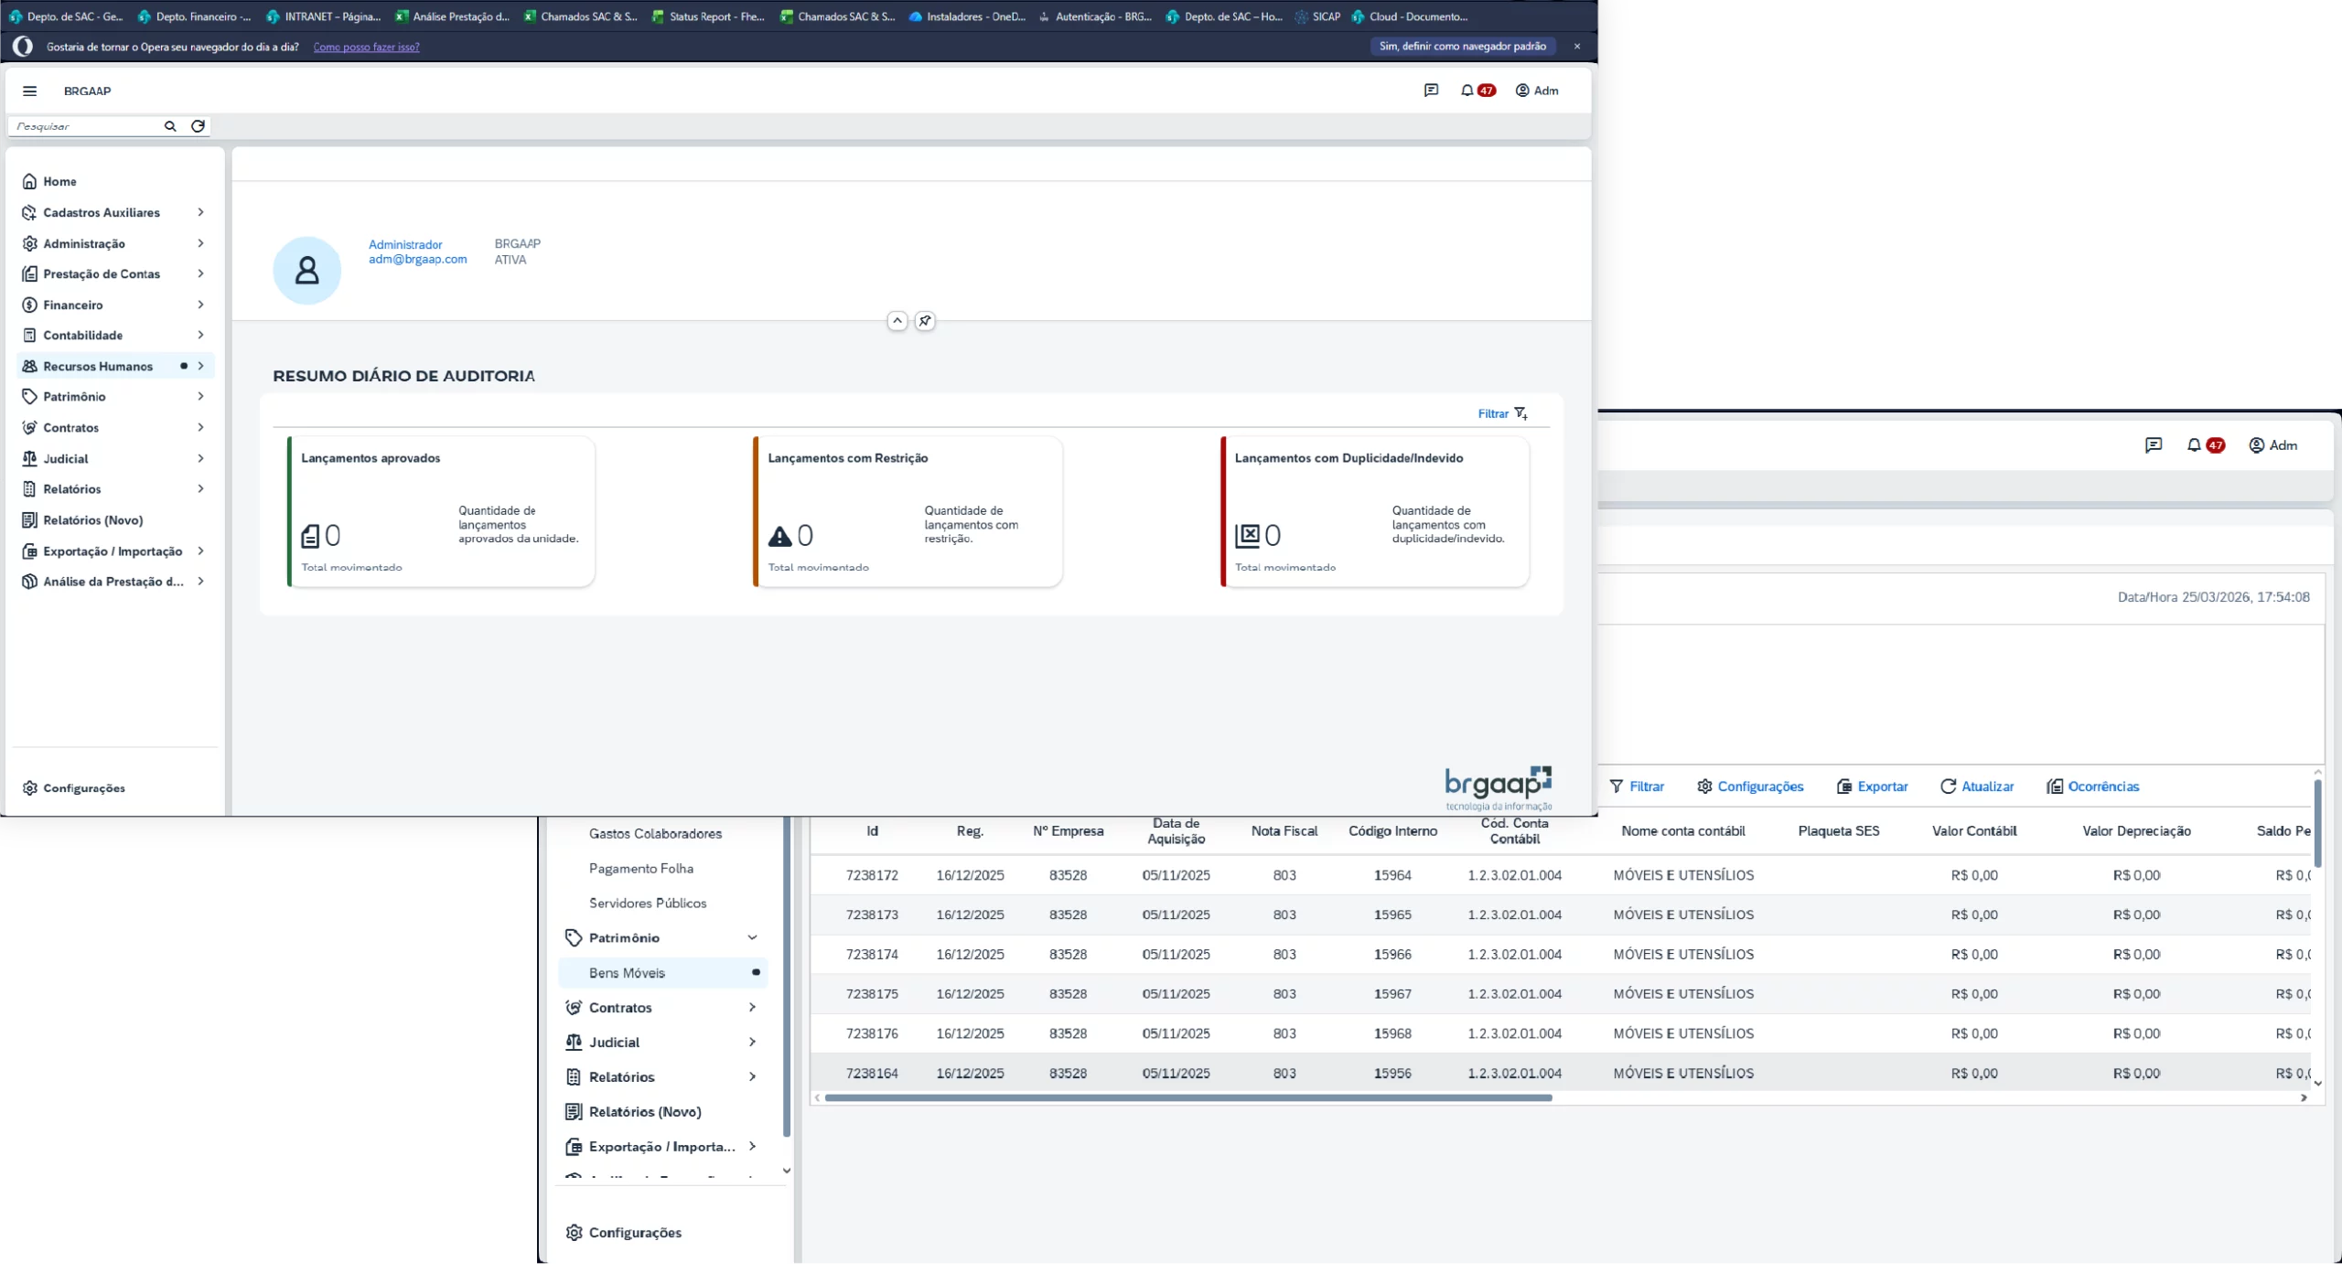Click the refresh icon beside search box
The image size is (2342, 1273).
click(x=198, y=126)
